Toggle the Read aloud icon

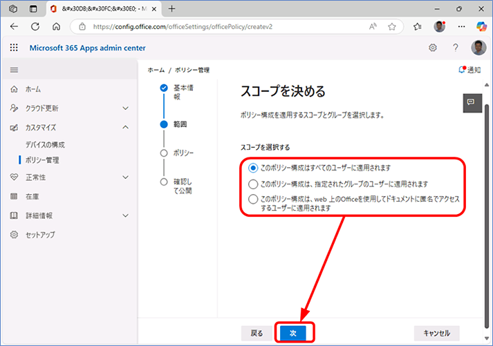373,27
